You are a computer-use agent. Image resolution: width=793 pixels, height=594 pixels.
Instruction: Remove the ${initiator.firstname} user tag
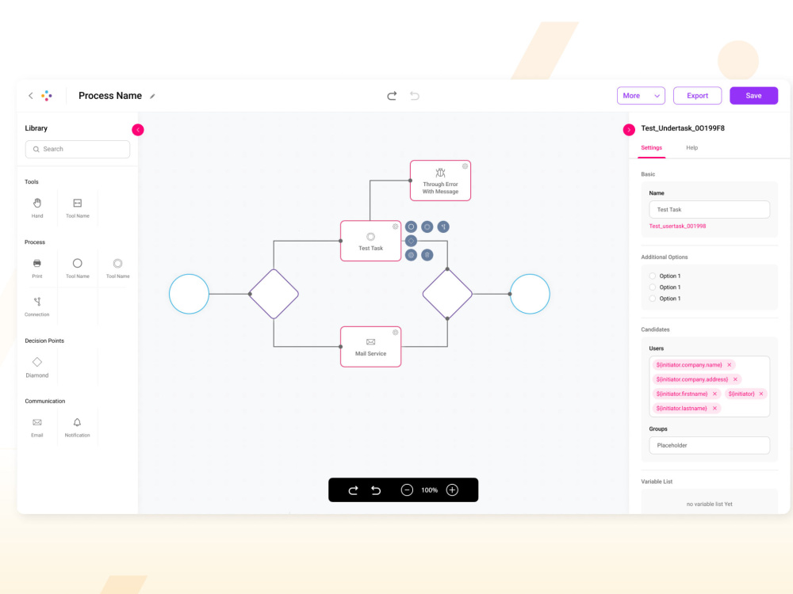pyautogui.click(x=714, y=394)
